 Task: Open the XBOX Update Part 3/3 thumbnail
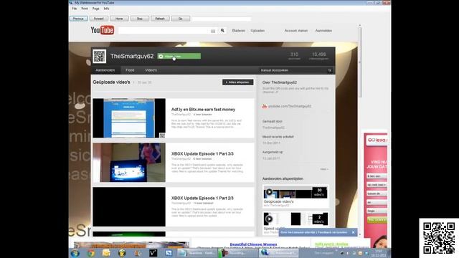pyautogui.click(x=129, y=163)
